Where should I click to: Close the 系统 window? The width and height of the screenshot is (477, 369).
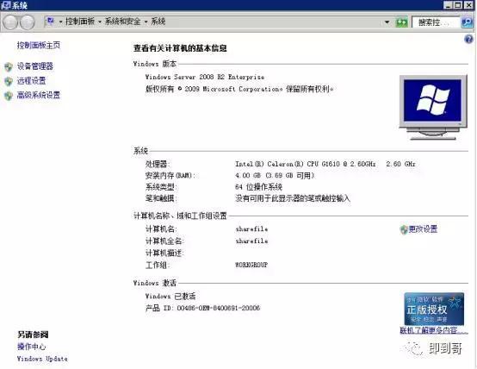[x=468, y=5]
